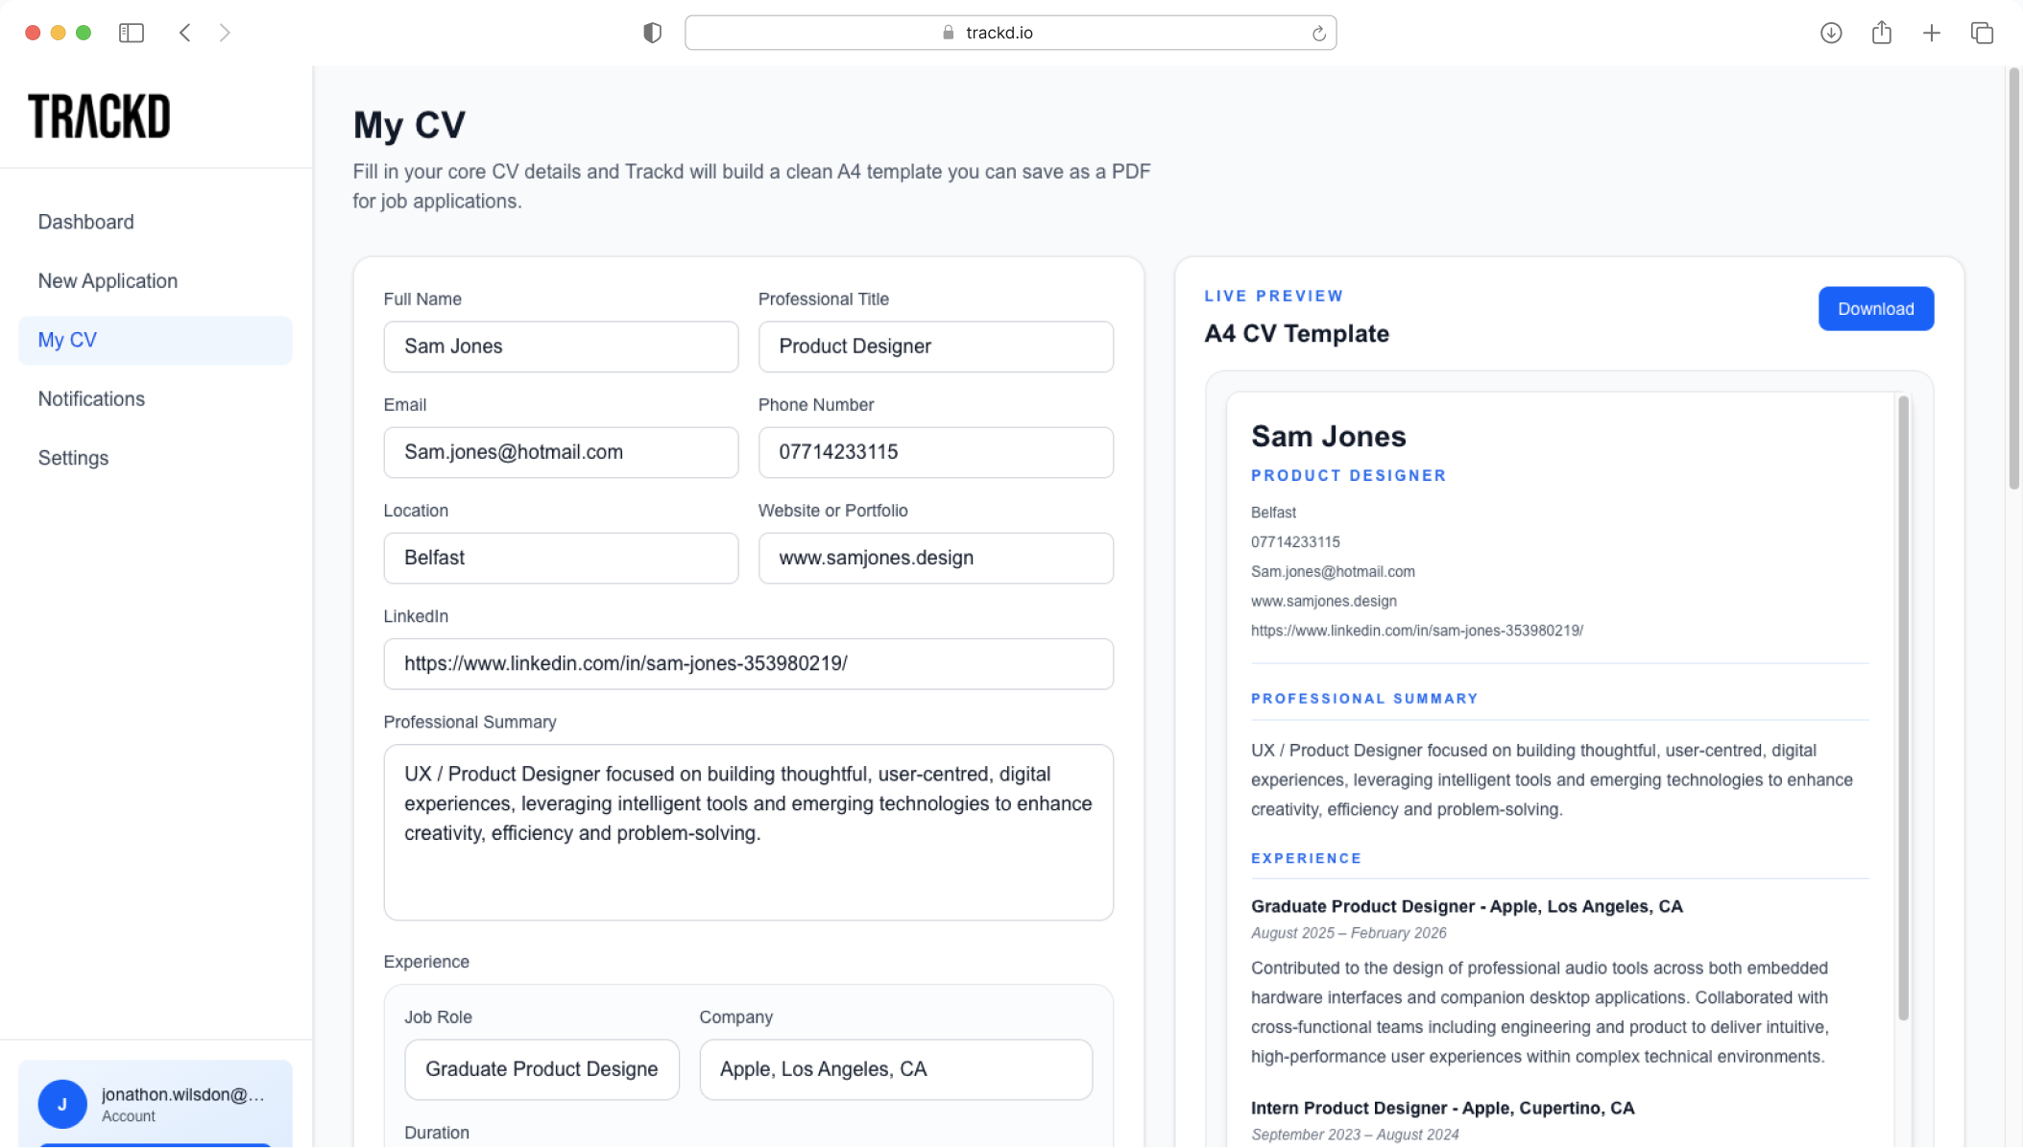Go to New Application page
The width and height of the screenshot is (2023, 1148).
[x=108, y=281]
